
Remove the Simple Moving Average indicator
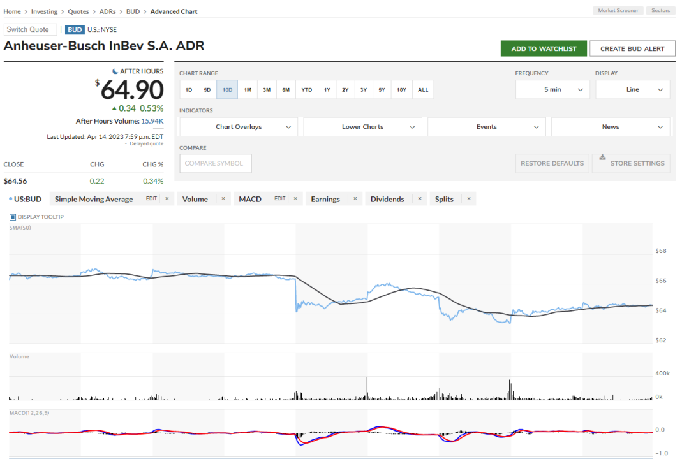coord(167,199)
